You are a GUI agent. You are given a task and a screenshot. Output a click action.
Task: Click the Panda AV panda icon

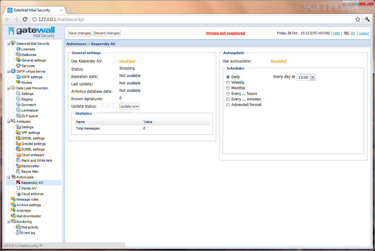tap(18, 188)
